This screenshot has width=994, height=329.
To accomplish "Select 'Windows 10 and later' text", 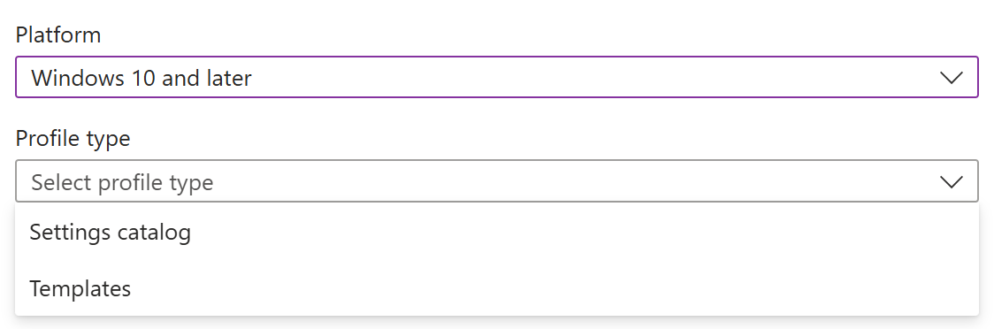I will [x=141, y=78].
